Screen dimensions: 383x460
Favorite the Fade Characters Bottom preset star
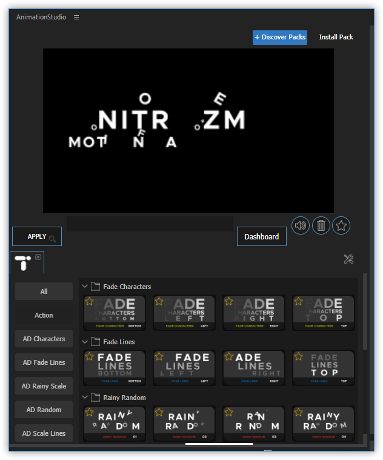90,301
